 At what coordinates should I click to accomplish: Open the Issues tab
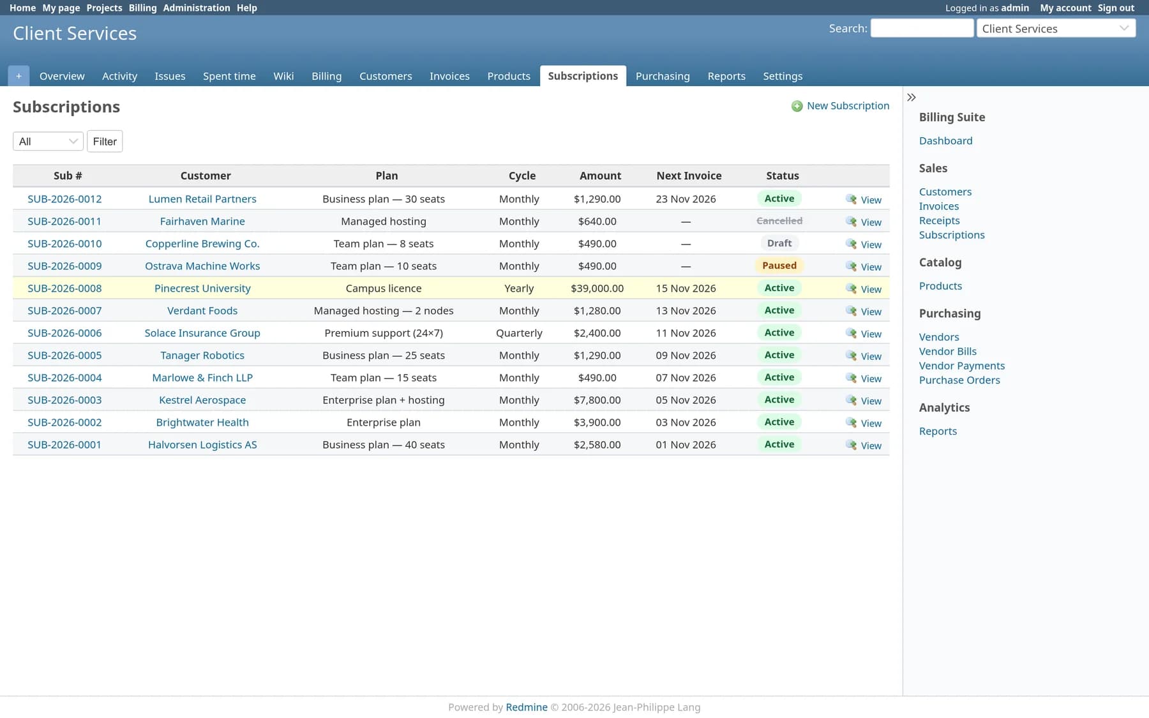(170, 76)
